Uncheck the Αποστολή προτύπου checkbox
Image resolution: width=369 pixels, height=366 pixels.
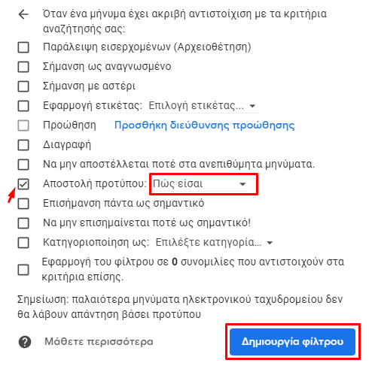coord(23,184)
